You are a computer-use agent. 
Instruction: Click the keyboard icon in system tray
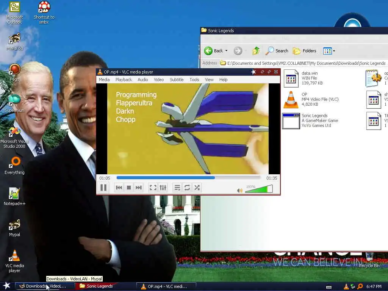[x=329, y=287]
